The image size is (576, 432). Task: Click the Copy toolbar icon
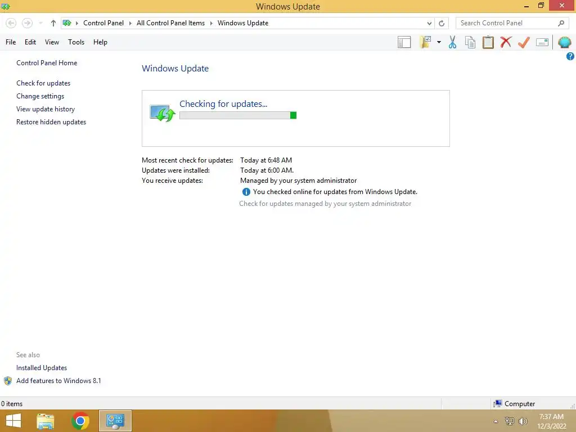pos(470,42)
